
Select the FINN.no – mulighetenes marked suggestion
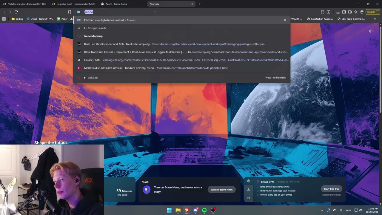(x=181, y=20)
